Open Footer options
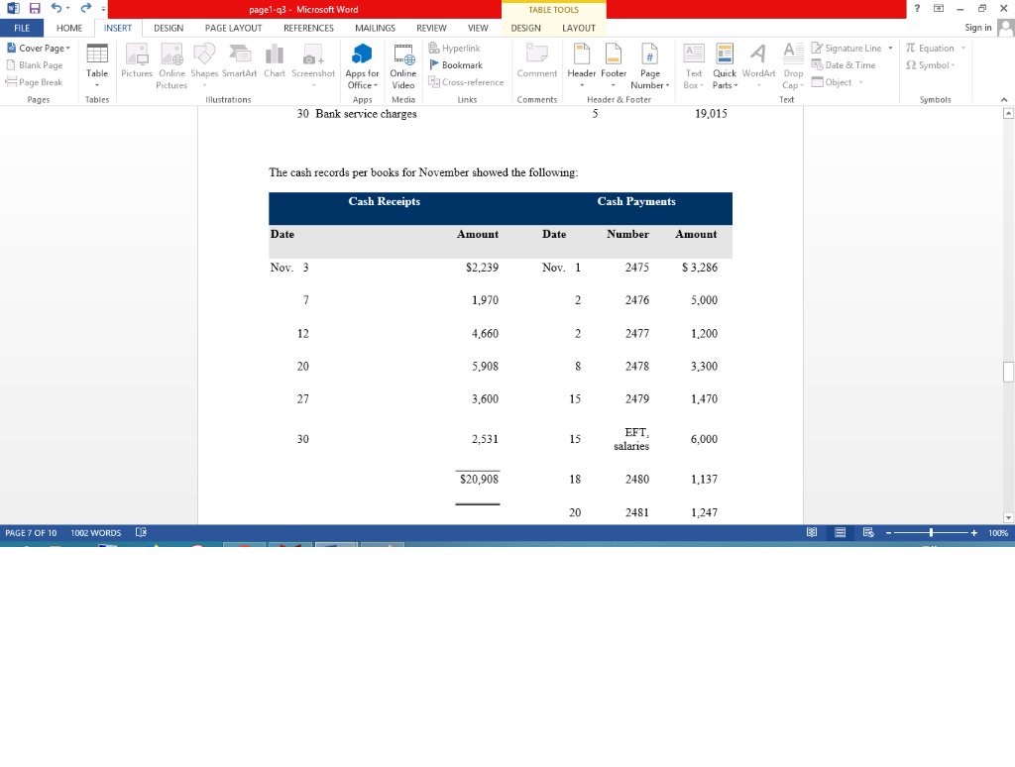The image size is (1015, 767). click(x=613, y=66)
